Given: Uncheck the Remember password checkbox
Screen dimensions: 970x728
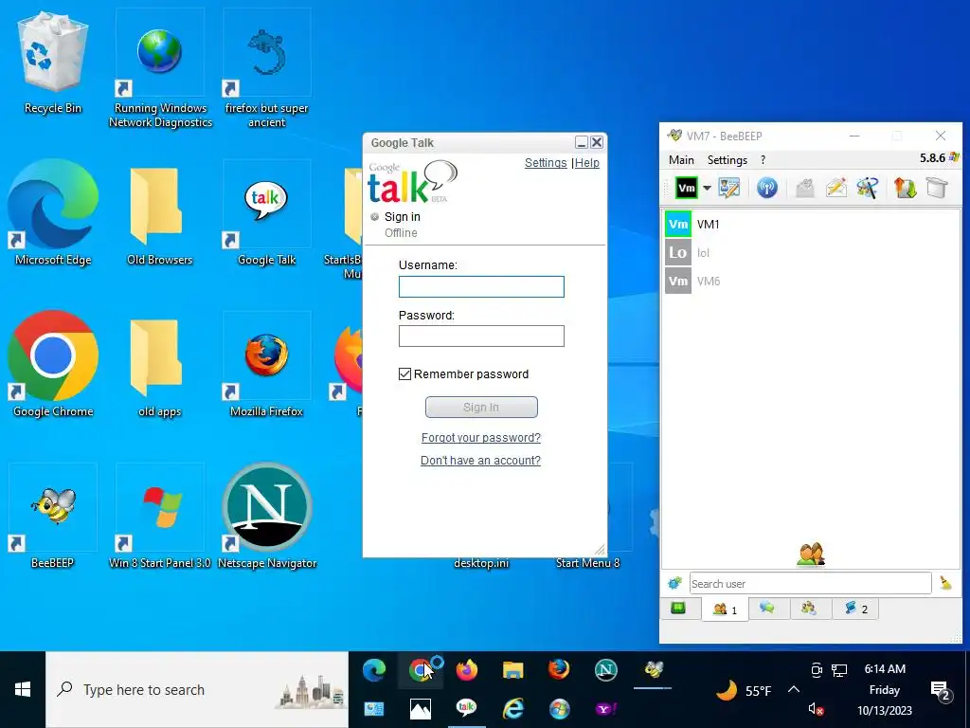Looking at the screenshot, I should 404,373.
